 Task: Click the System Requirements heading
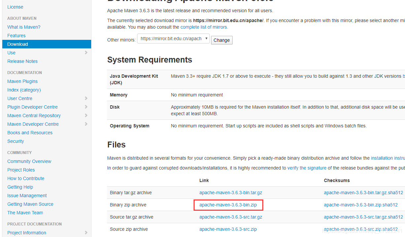click(x=150, y=60)
